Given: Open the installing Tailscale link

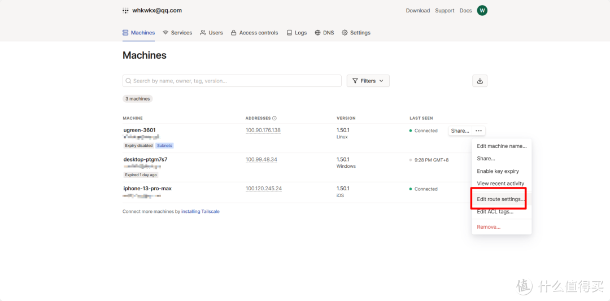Looking at the screenshot, I should pyautogui.click(x=200, y=211).
